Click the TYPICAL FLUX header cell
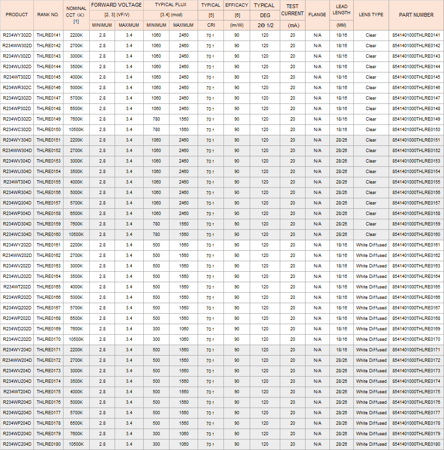 coord(171,5)
